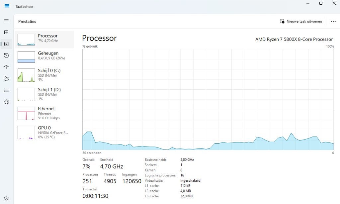
Task: Click the Schijf 0 green graph thumbnail
Action: tap(26, 75)
